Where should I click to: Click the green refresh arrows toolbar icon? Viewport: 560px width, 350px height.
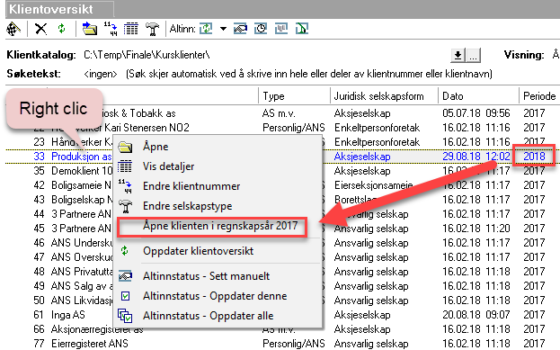point(62,28)
